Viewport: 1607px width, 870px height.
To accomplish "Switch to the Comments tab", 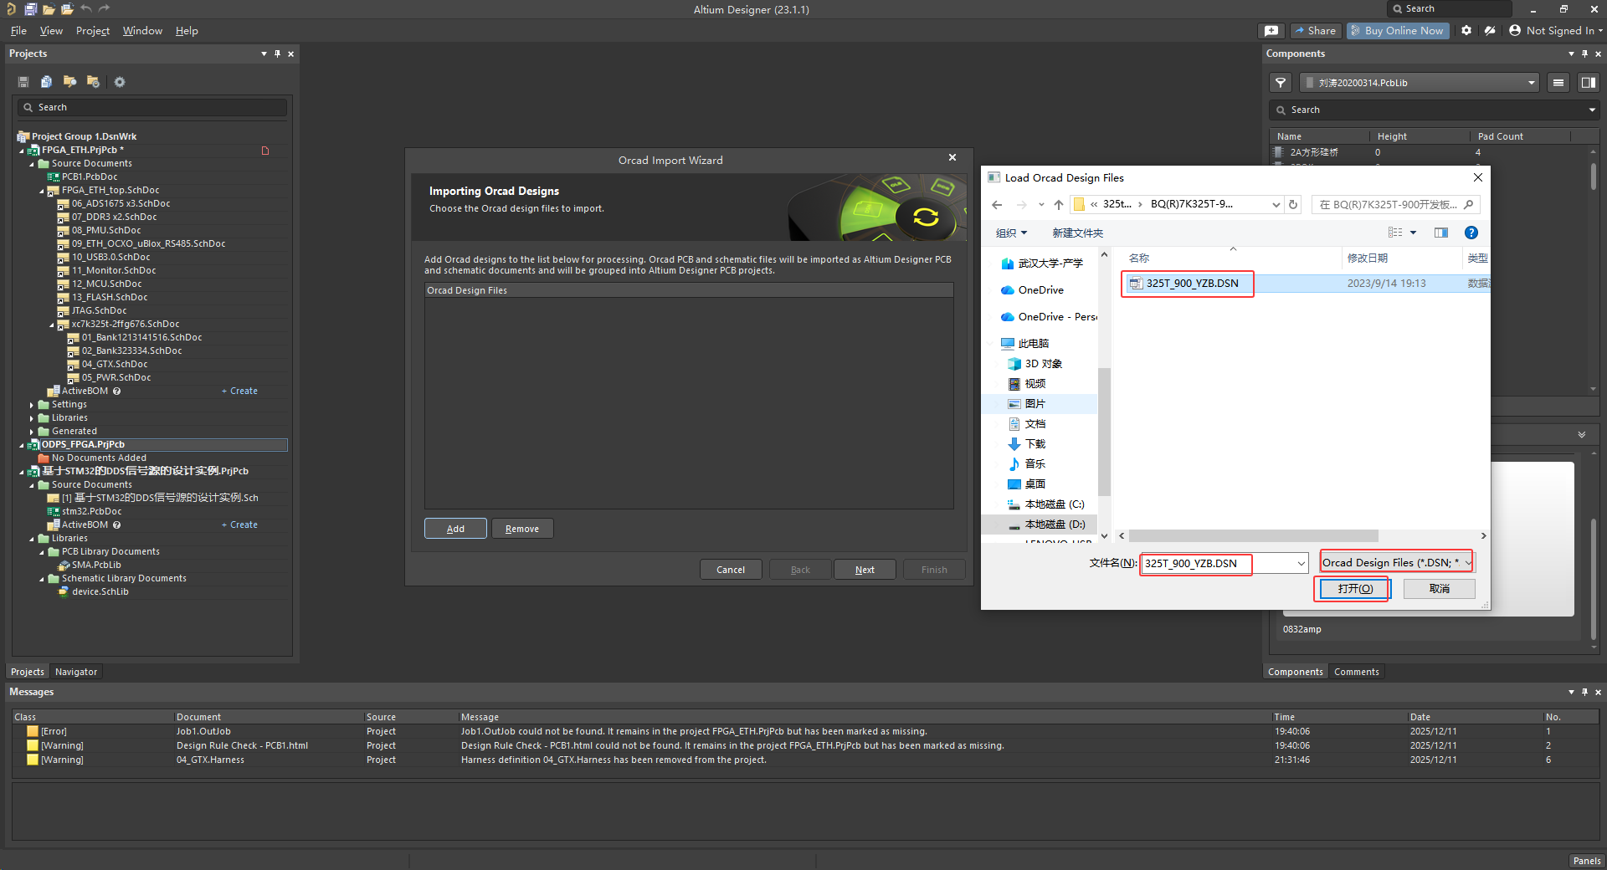I will (1356, 672).
